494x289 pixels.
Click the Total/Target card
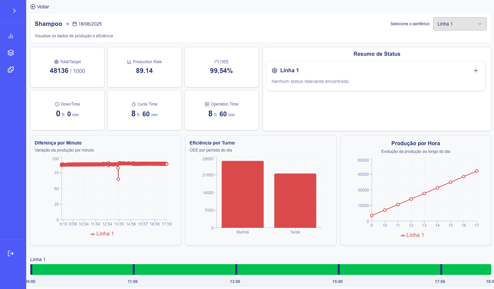pos(67,67)
